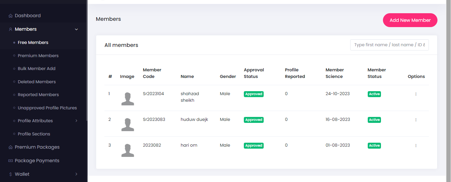Viewport: 451px width, 182px height.
Task: Collapse the Members sidebar menu chevron
Action: pyautogui.click(x=76, y=29)
